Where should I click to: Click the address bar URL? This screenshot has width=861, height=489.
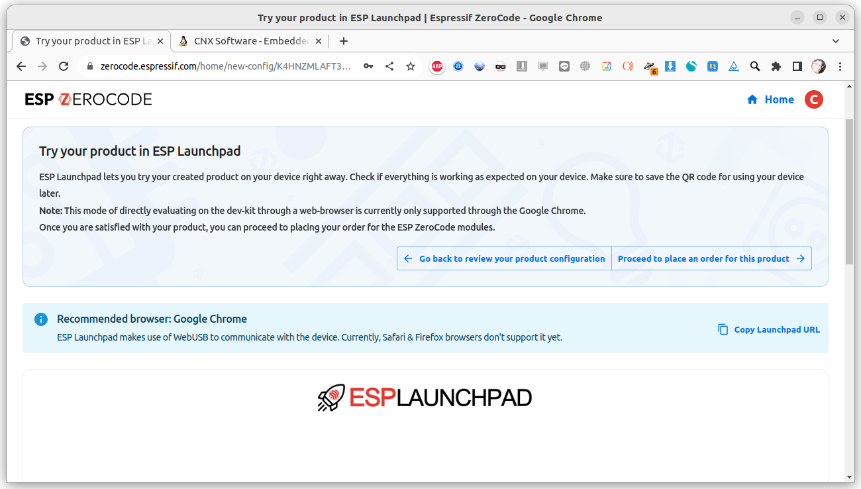tap(225, 66)
